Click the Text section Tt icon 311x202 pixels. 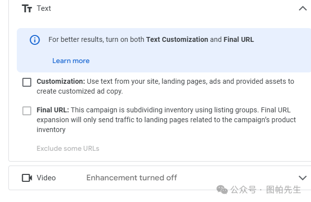(x=27, y=8)
